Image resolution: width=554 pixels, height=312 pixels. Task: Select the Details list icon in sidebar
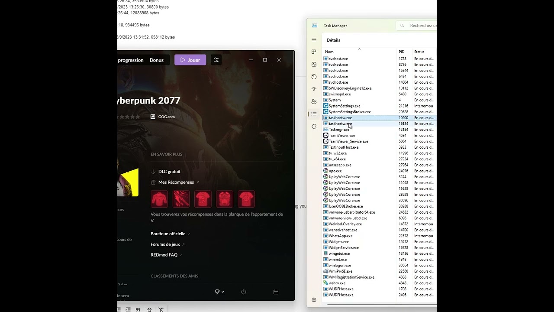coord(314,114)
